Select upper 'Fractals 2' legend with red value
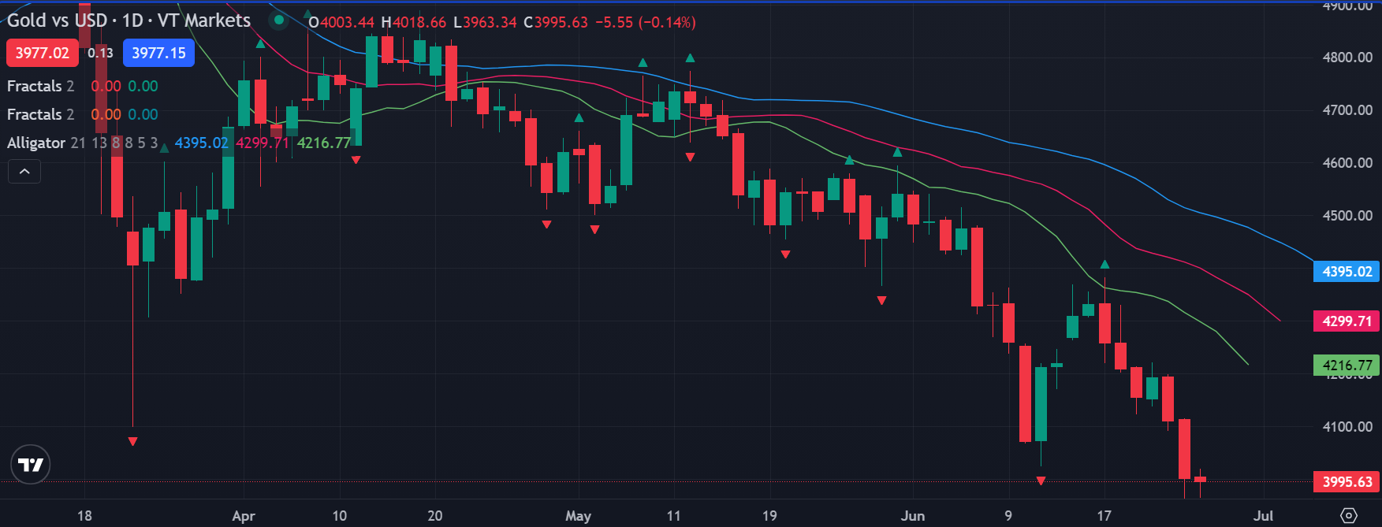The width and height of the screenshot is (1382, 527). [x=40, y=86]
